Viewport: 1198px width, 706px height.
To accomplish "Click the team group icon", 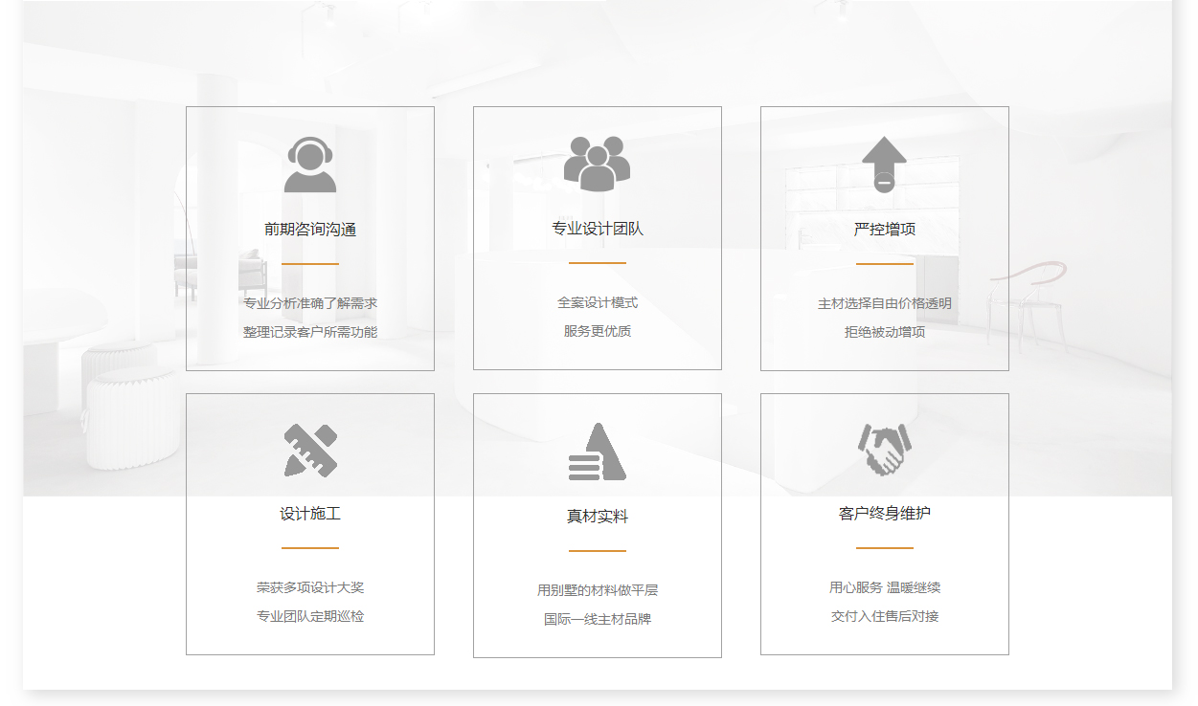I will coord(597,164).
